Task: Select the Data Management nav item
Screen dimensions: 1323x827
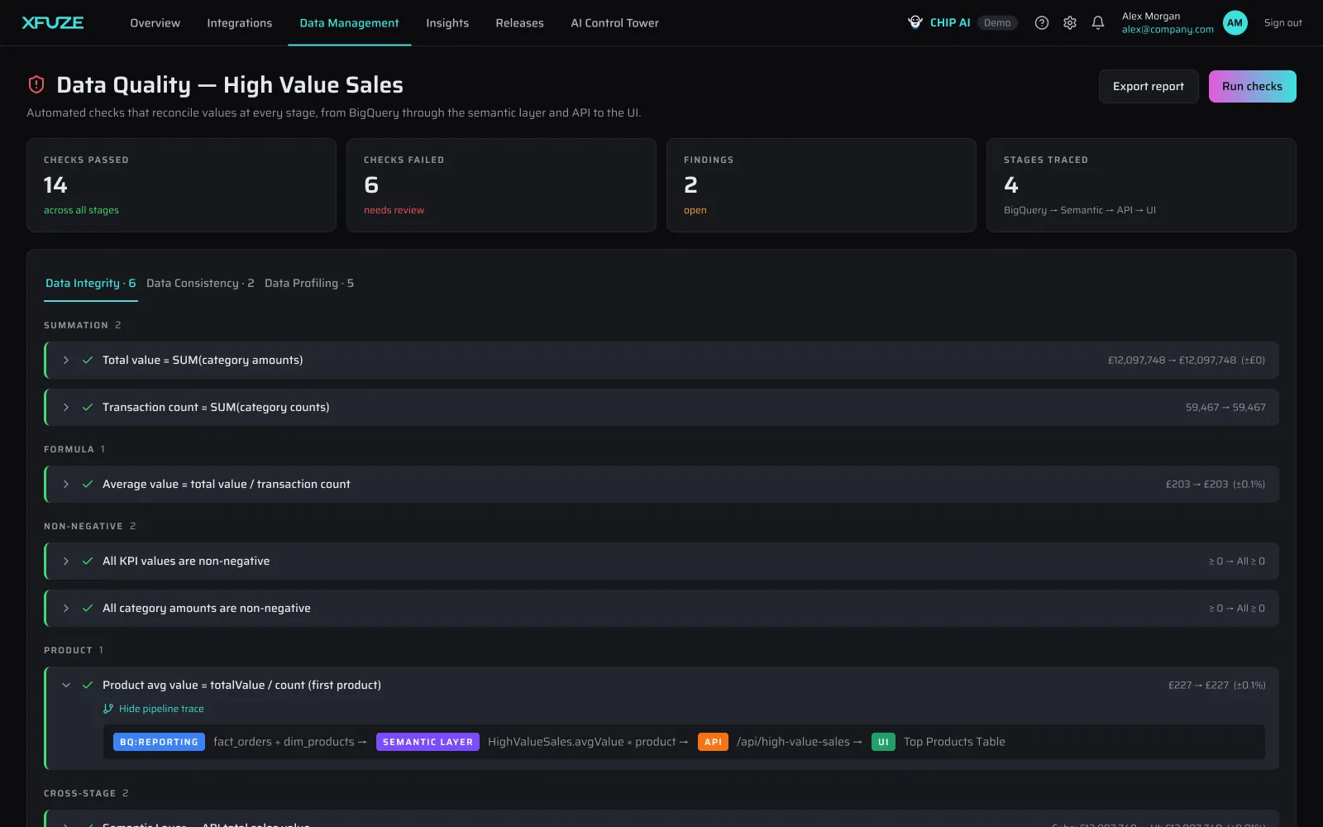Action: pos(349,23)
